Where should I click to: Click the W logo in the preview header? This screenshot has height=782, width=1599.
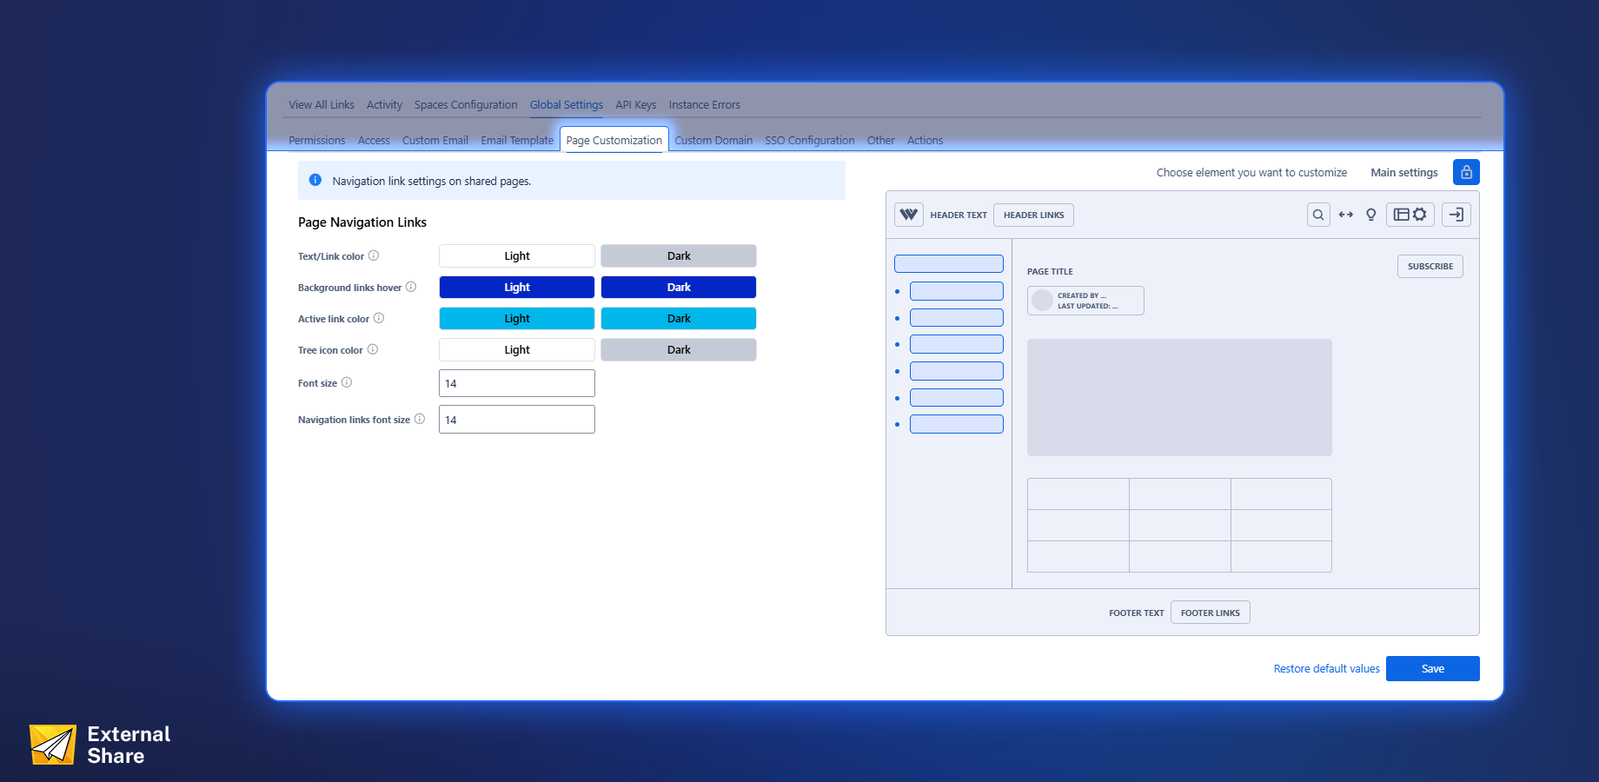(x=909, y=215)
